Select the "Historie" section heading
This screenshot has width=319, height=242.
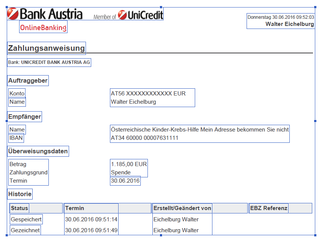pos(20,194)
